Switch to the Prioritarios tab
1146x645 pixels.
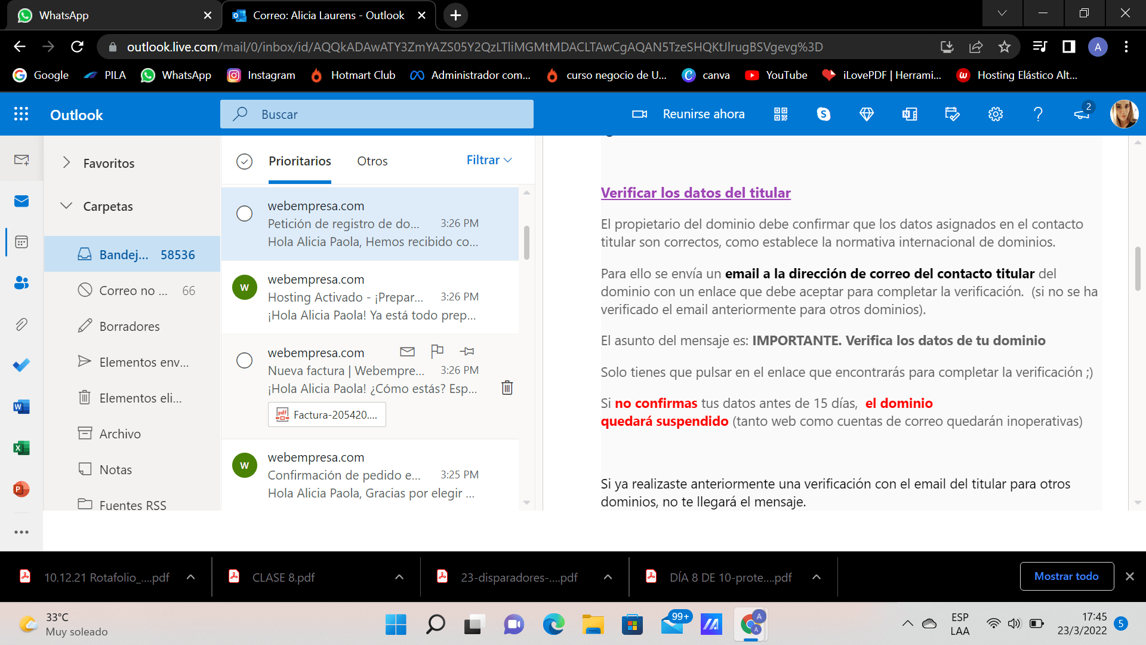tap(300, 161)
